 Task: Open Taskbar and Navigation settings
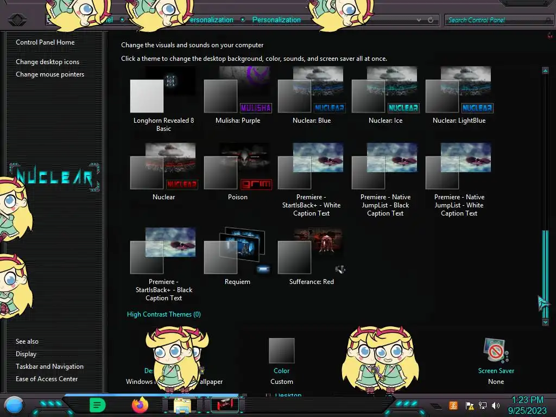[x=49, y=367]
